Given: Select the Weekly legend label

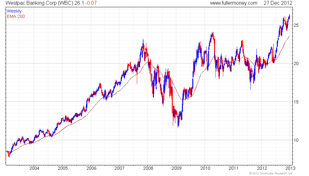Looking at the screenshot, I should click(14, 11).
